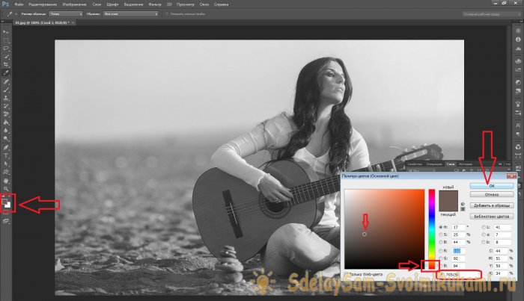
Task: Click the vertical hue slider strip
Action: click(432, 229)
